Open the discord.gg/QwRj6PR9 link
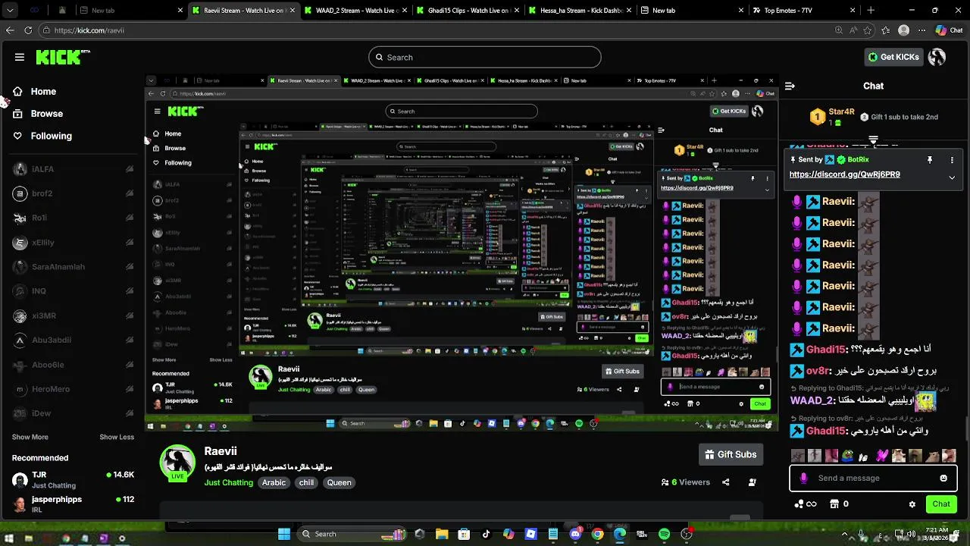The height and width of the screenshot is (546, 970). [x=844, y=174]
